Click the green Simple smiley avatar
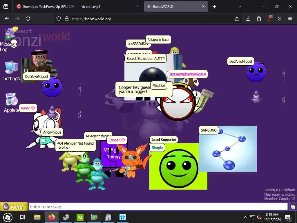The image size is (297, 223). tap(178, 168)
